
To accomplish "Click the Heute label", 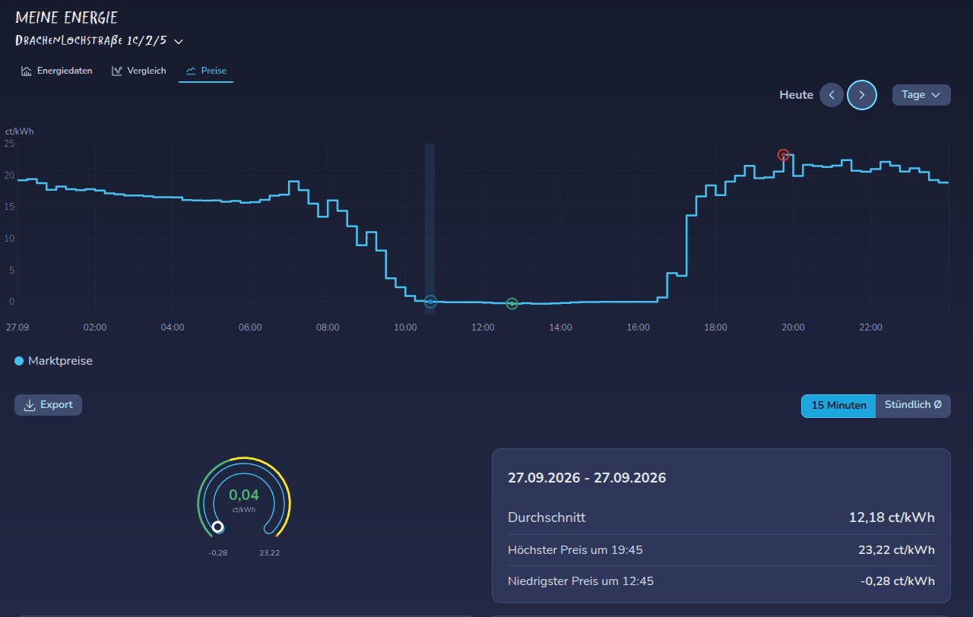I will pos(796,95).
